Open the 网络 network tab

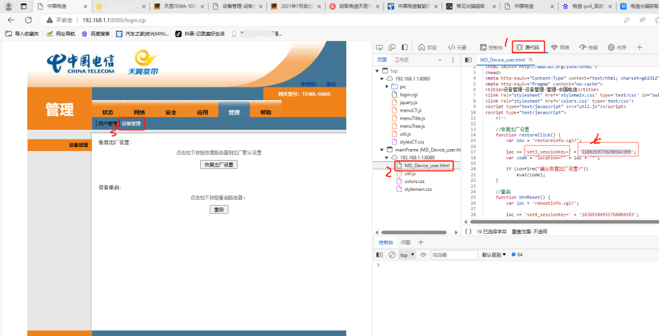point(561,48)
